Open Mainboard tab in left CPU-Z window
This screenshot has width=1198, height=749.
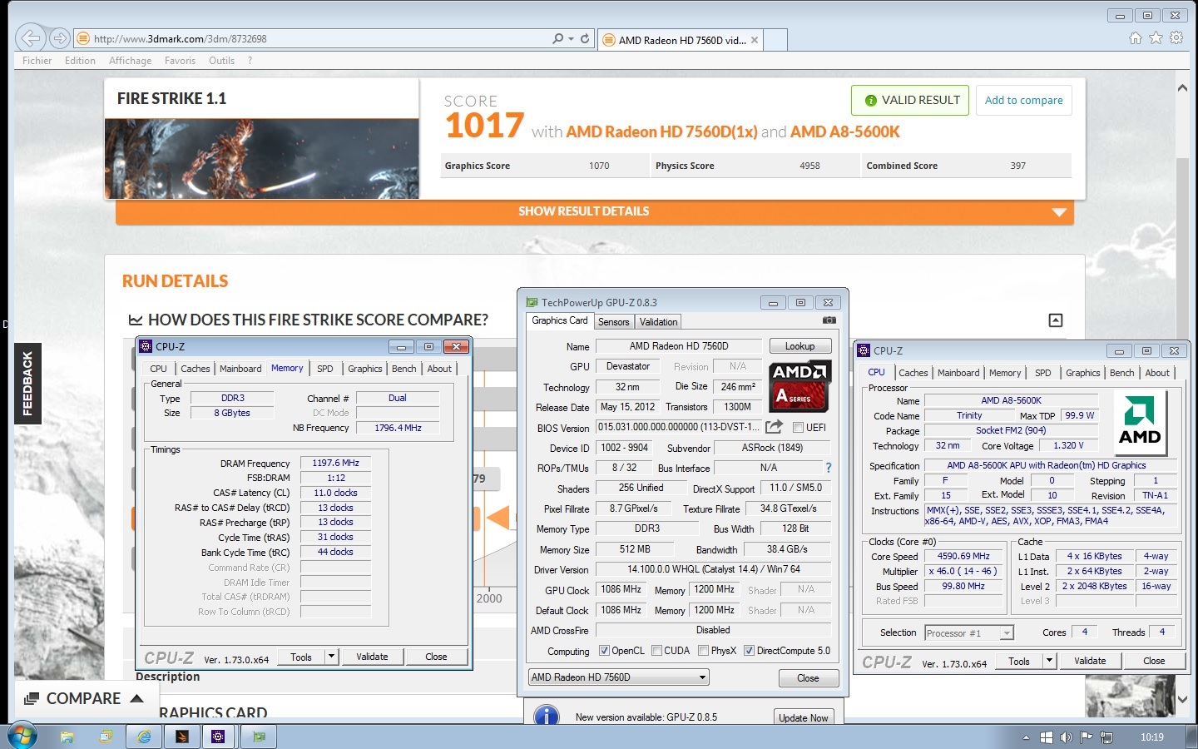[x=240, y=369]
